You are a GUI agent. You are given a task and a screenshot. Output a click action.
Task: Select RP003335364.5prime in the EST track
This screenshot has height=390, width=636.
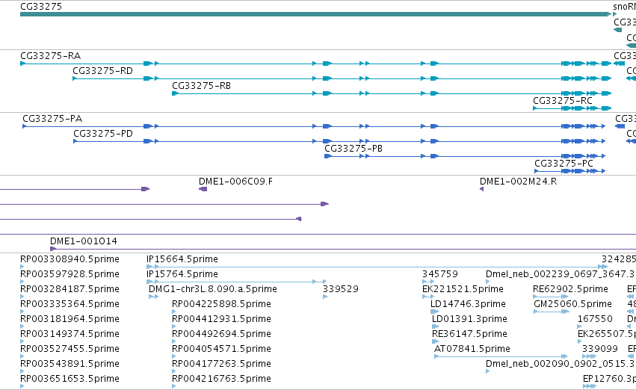[x=70, y=304]
